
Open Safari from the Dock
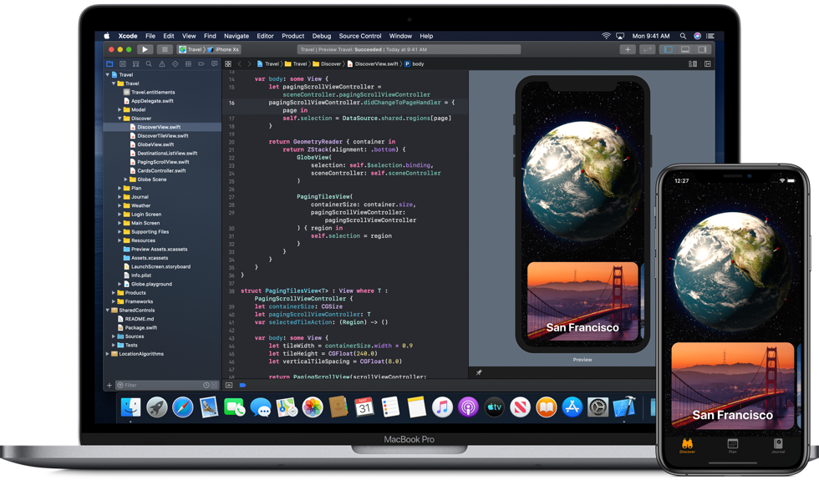(183, 407)
